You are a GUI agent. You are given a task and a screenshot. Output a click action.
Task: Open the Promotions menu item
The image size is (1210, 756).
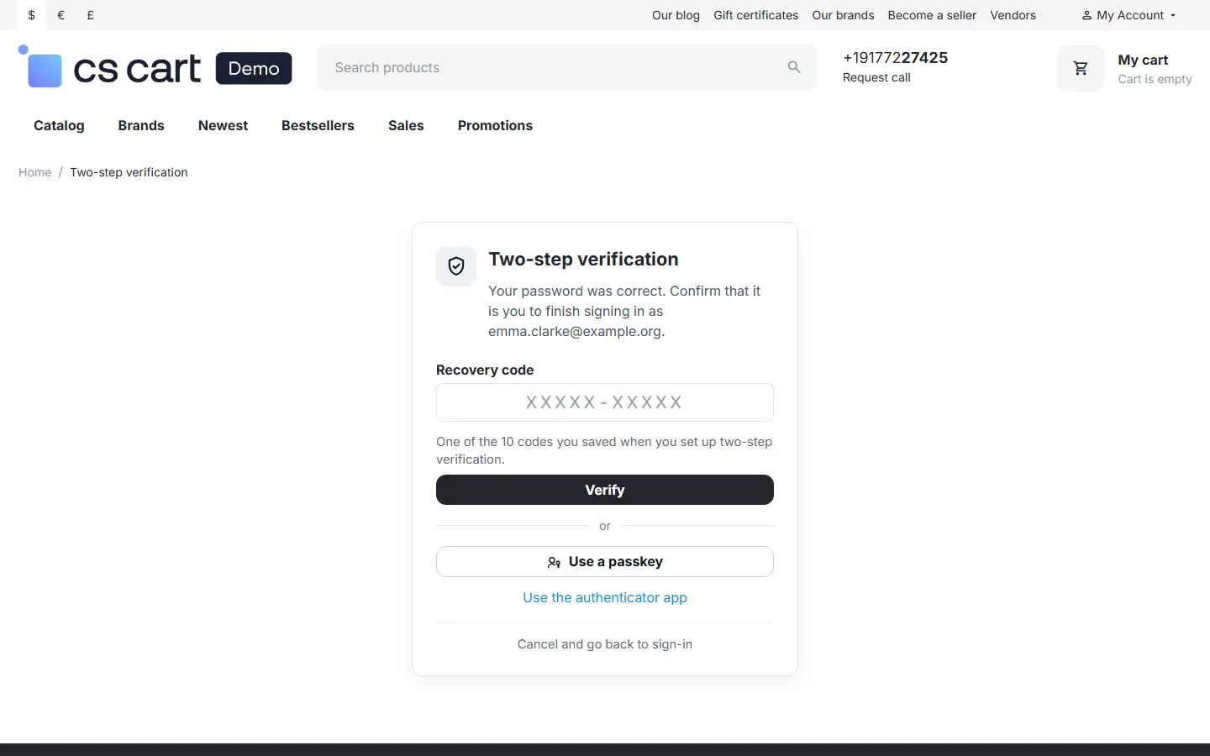(x=495, y=125)
